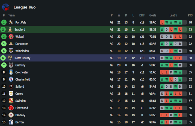
Task: Click the Swindon club crest
Action: click(11, 101)
